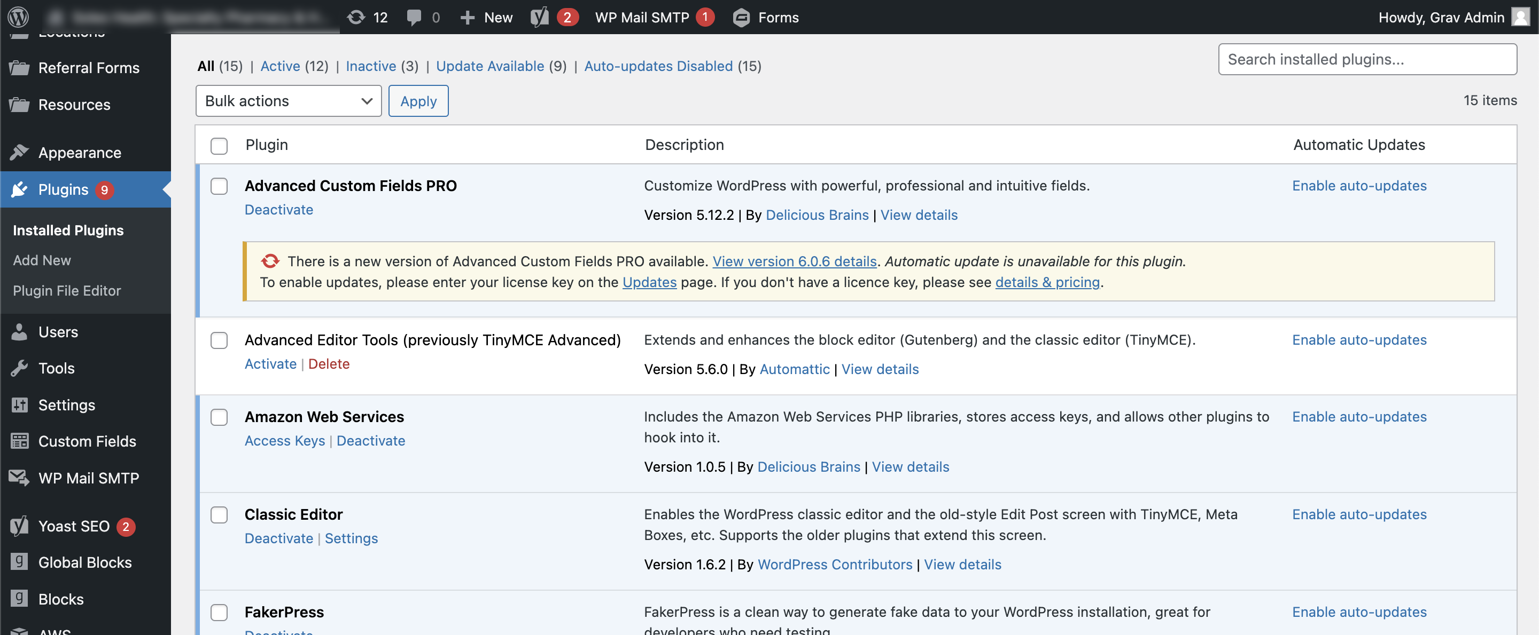Viewport: 1539px width, 635px height.
Task: Click the Tools wrench icon
Action: pyautogui.click(x=19, y=368)
